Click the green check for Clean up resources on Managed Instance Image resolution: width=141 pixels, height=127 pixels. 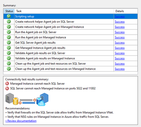pyautogui.click(x=9, y=69)
